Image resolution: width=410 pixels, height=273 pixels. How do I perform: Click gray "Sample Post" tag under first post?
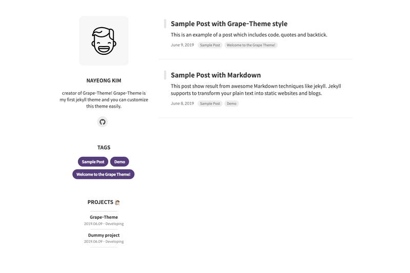tap(210, 45)
